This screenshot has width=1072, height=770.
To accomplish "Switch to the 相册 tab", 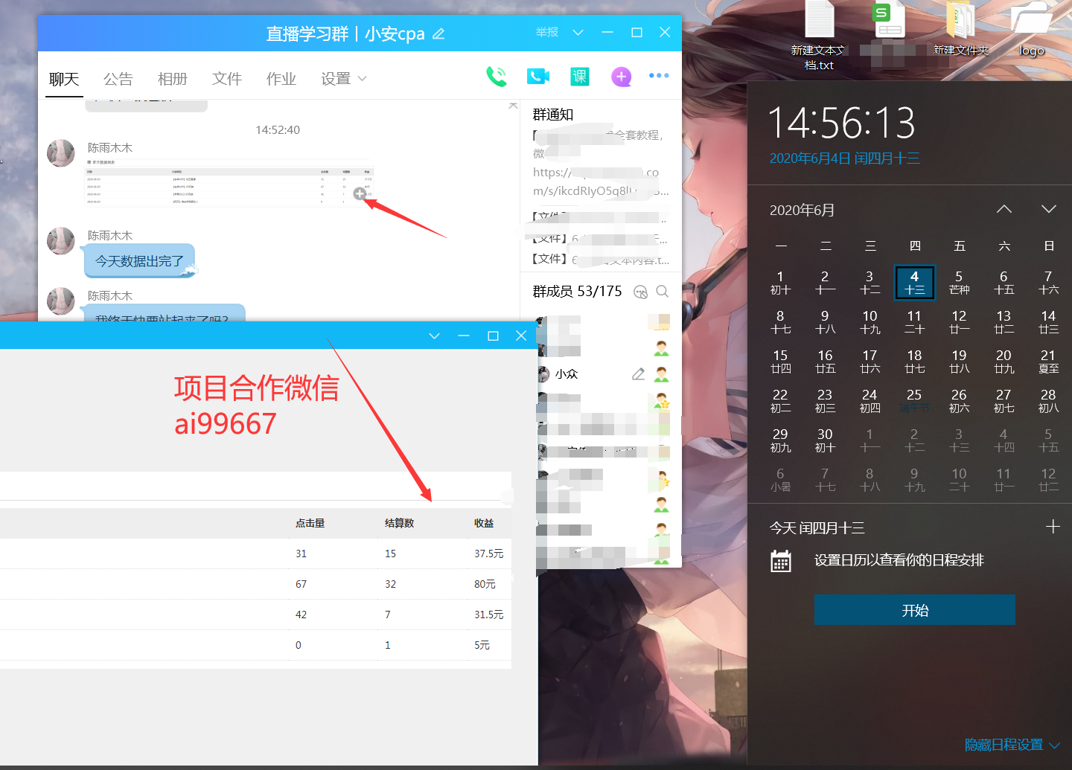I will [172, 79].
